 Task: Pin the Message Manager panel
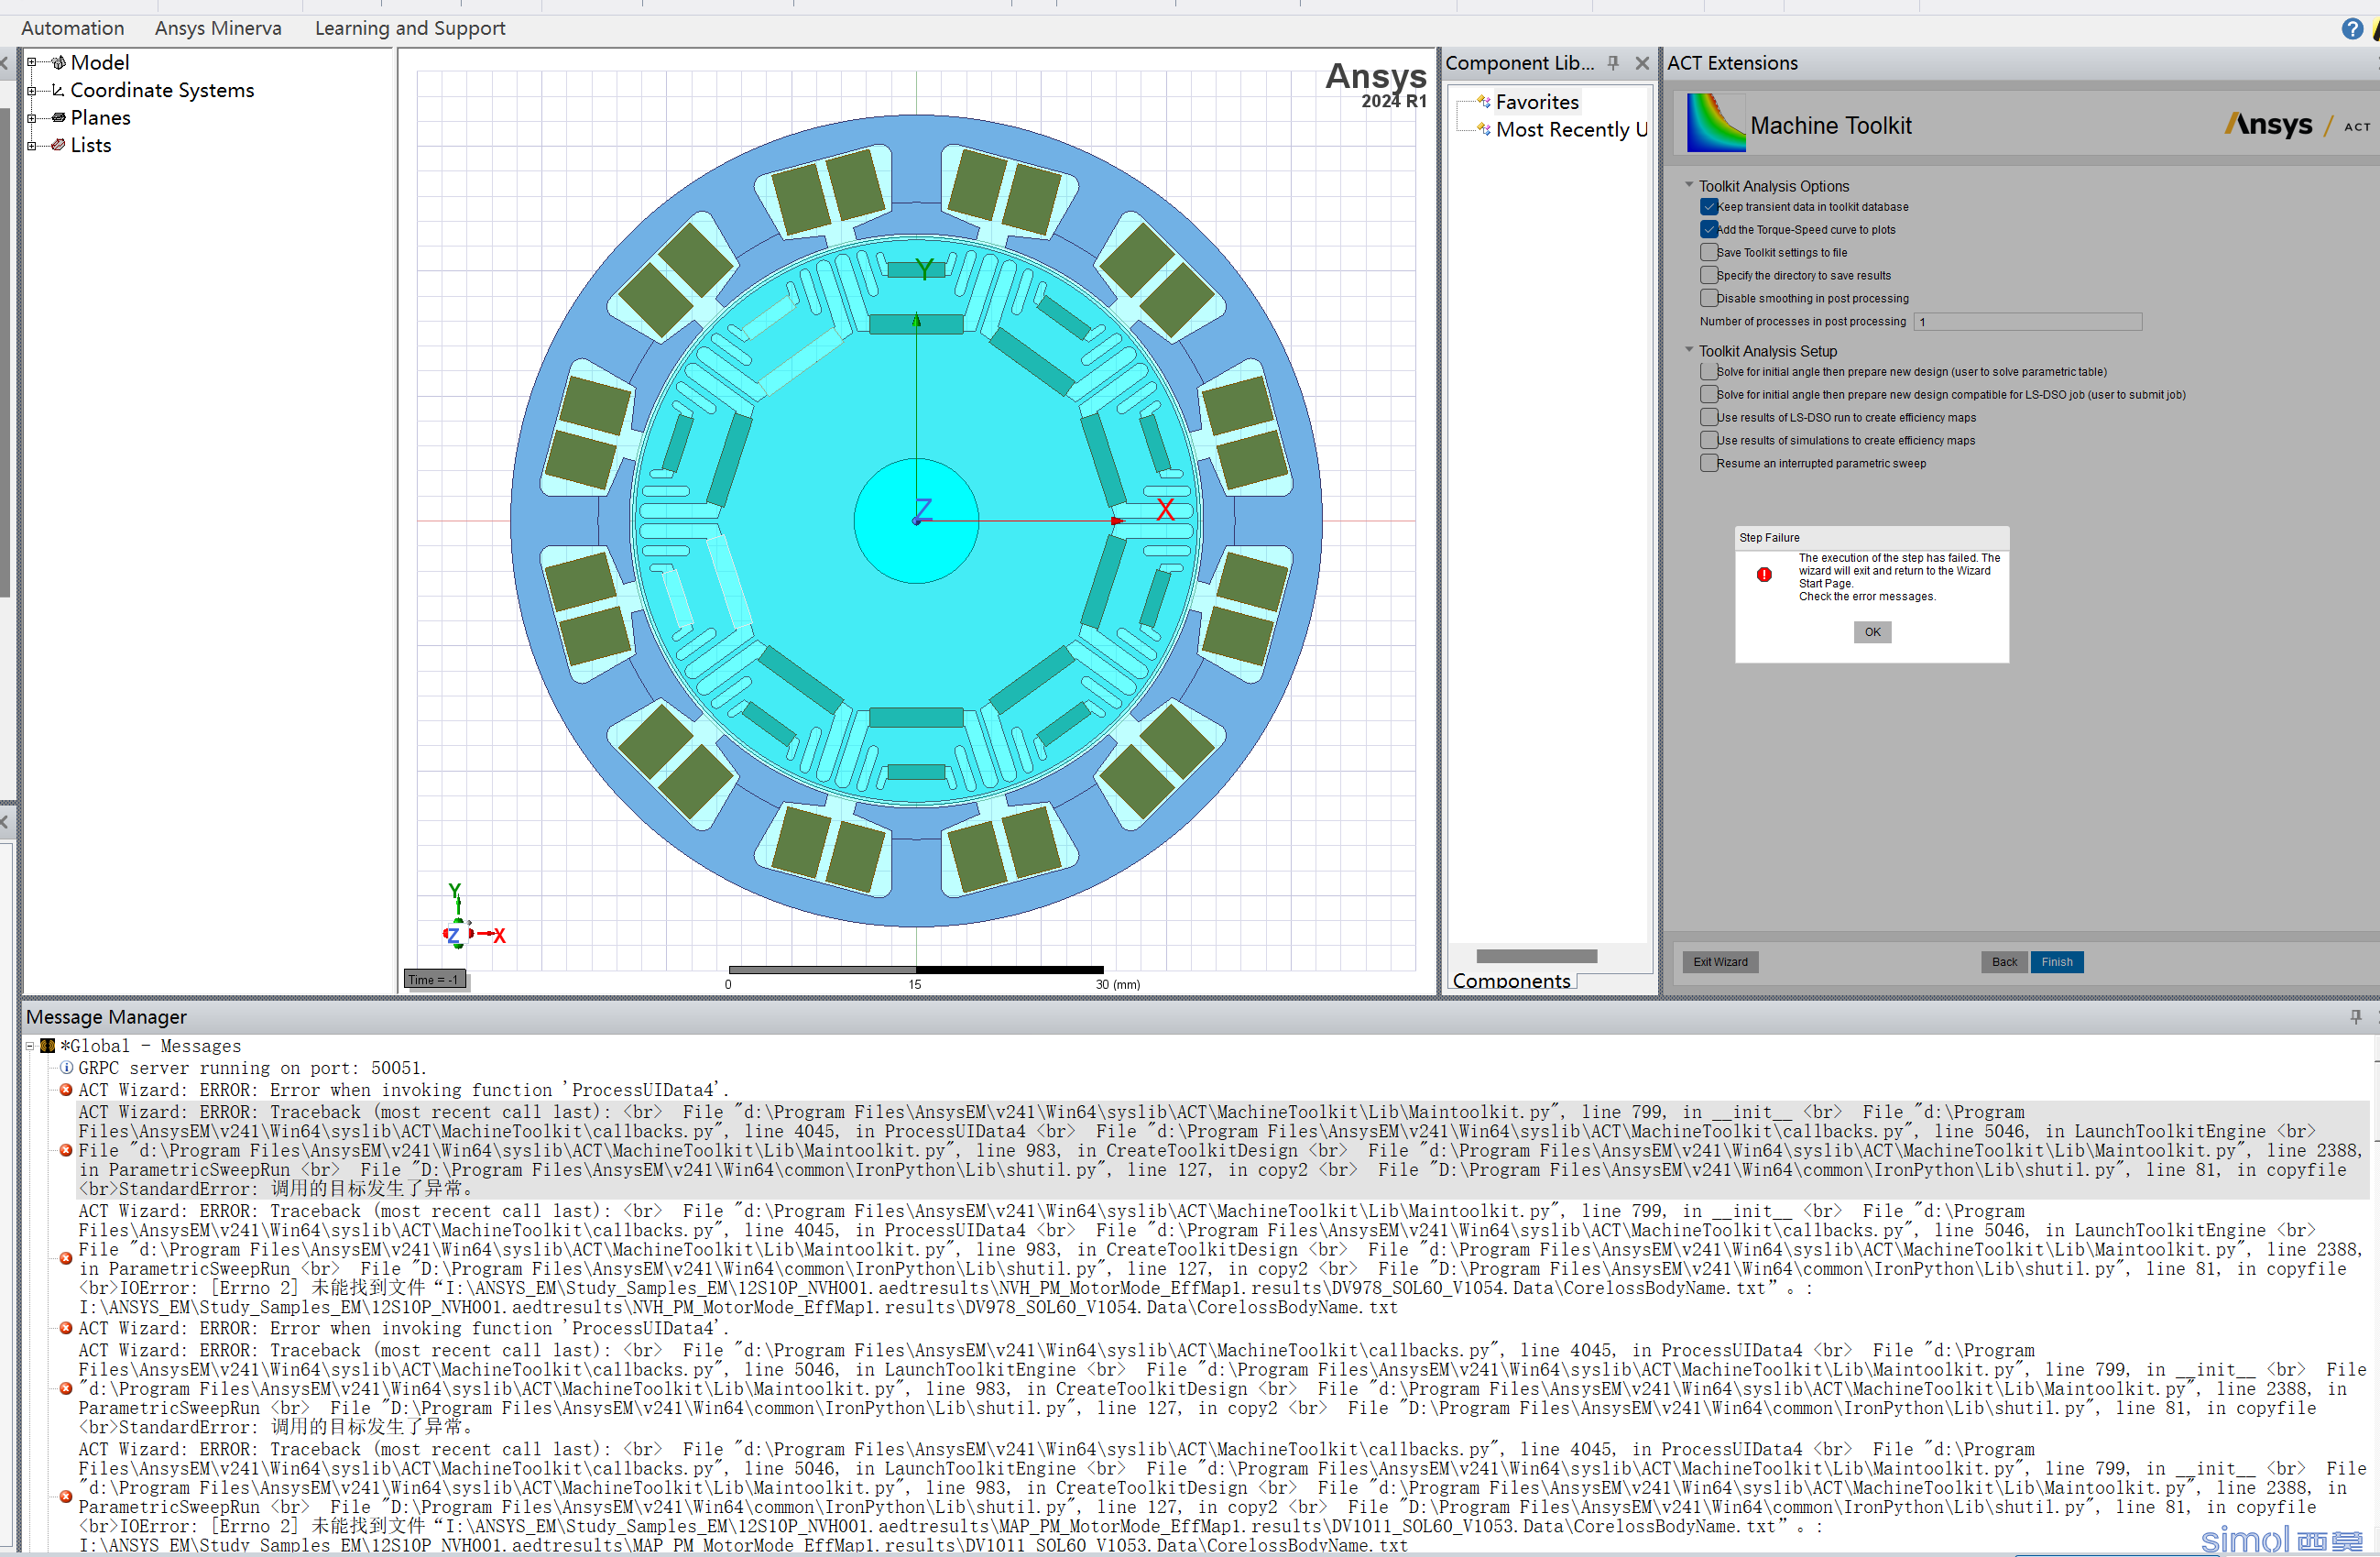click(x=2355, y=1016)
